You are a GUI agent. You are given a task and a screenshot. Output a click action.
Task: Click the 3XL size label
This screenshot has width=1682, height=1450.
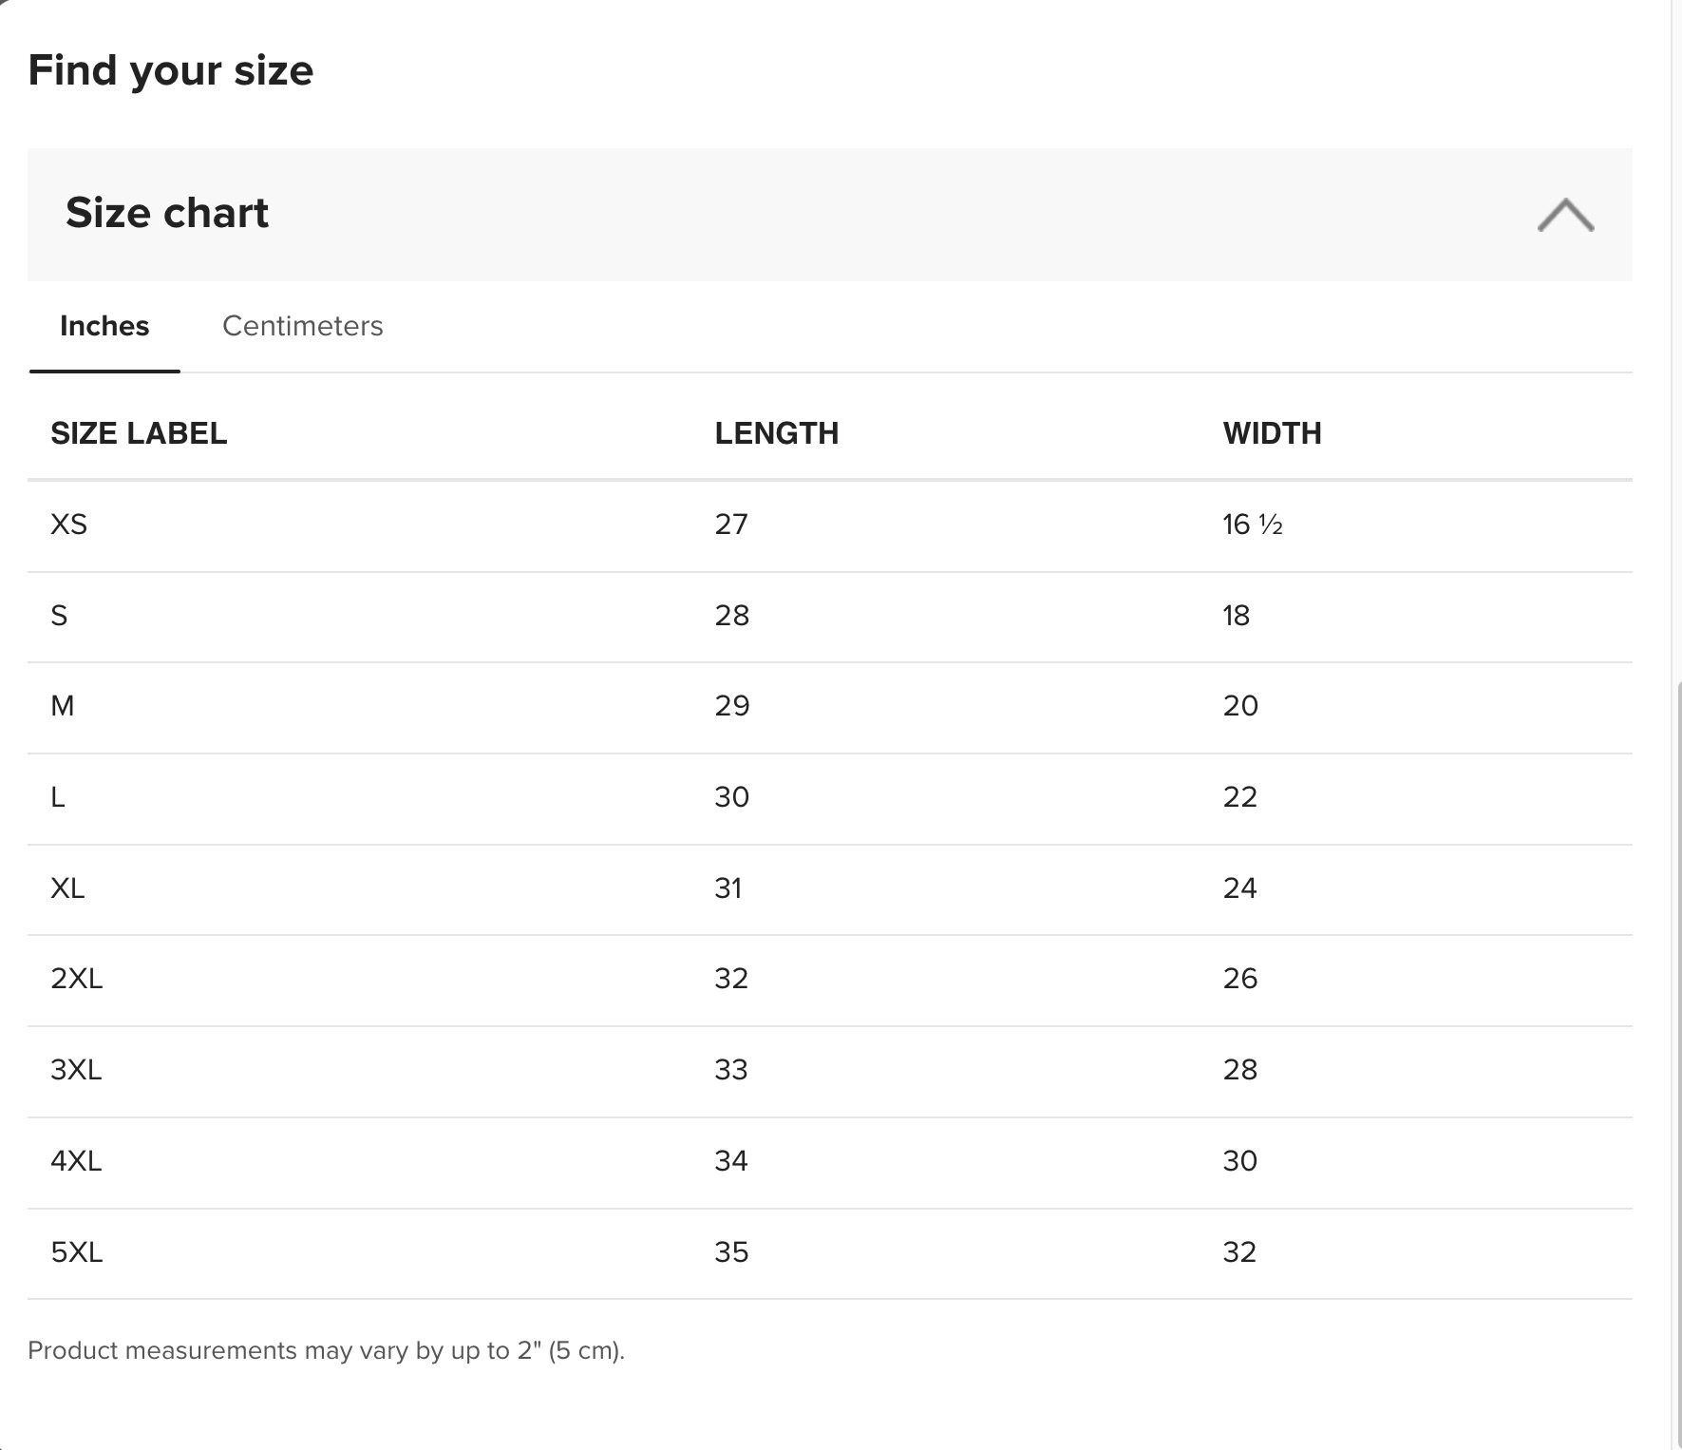coord(76,1070)
